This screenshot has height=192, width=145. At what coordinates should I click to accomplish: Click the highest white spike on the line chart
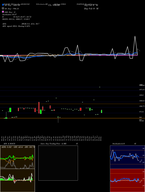135,36
